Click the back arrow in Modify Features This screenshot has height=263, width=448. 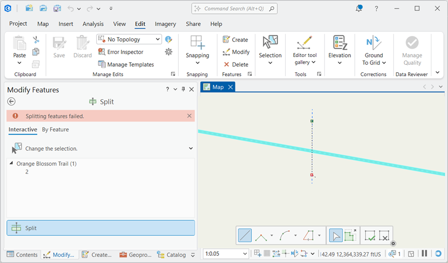(11, 102)
